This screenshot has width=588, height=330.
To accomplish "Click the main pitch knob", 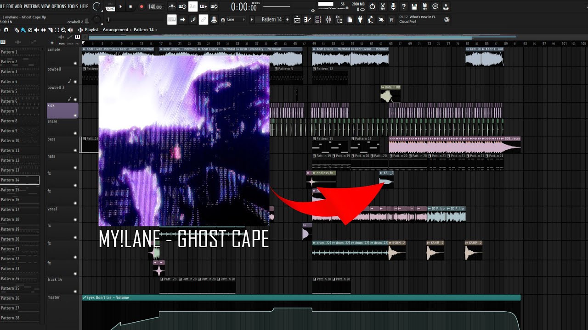I will (97, 19).
